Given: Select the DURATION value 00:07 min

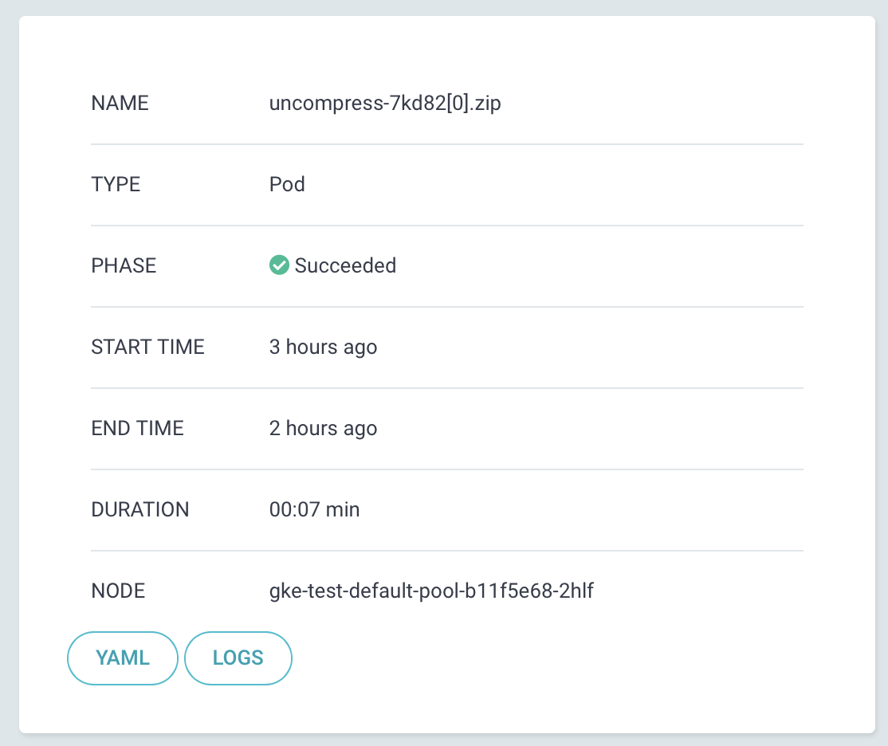Looking at the screenshot, I should click(x=314, y=509).
